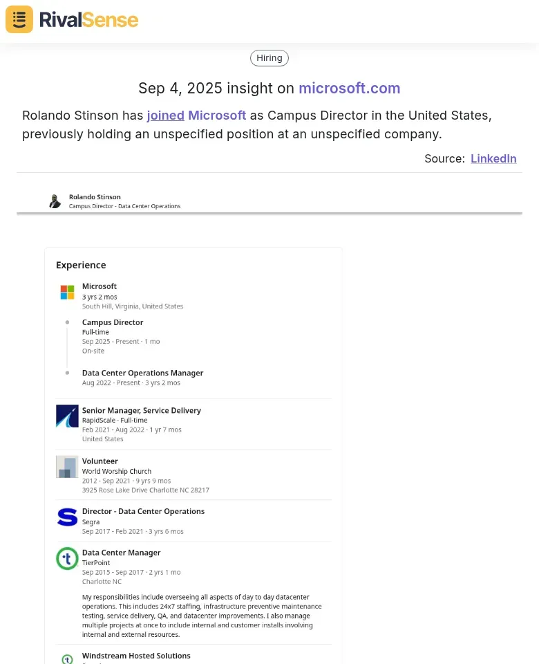Open the LinkedIn source link
The height and width of the screenshot is (664, 539).
pos(493,158)
